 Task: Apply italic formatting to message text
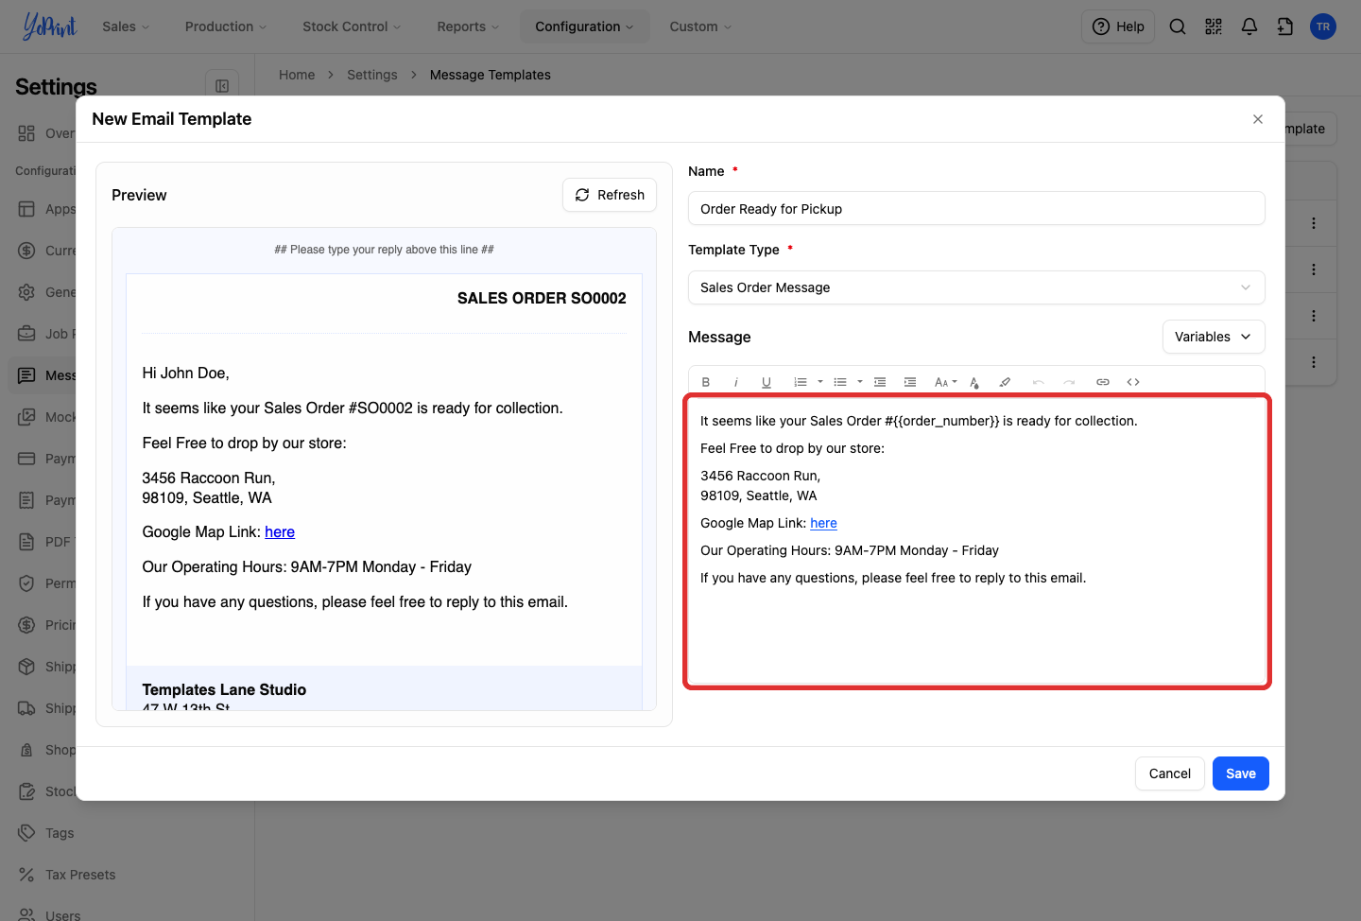coord(736,382)
